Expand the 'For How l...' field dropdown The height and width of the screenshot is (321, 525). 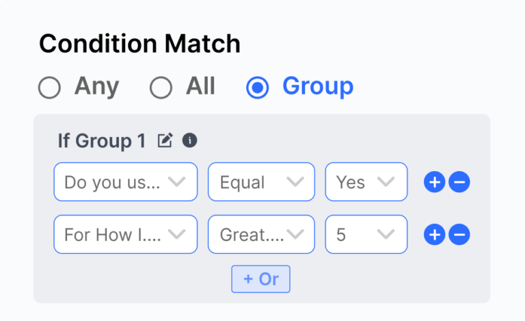(125, 235)
